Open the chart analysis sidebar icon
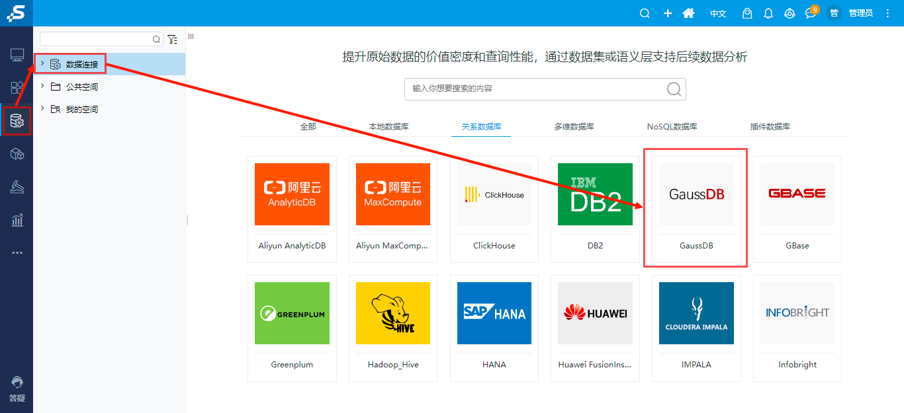This screenshot has width=904, height=413. click(x=17, y=219)
